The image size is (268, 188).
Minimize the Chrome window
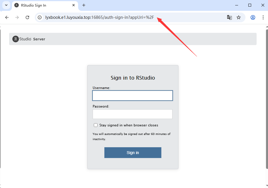237,5
